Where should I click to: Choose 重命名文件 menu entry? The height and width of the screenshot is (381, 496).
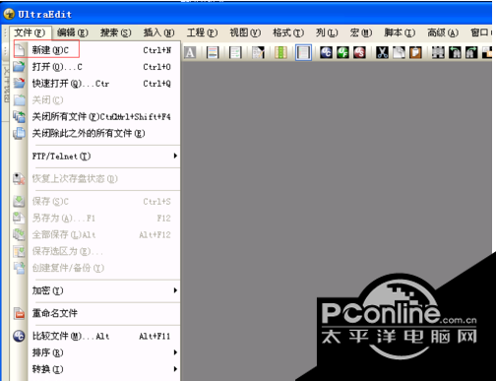click(x=95, y=313)
